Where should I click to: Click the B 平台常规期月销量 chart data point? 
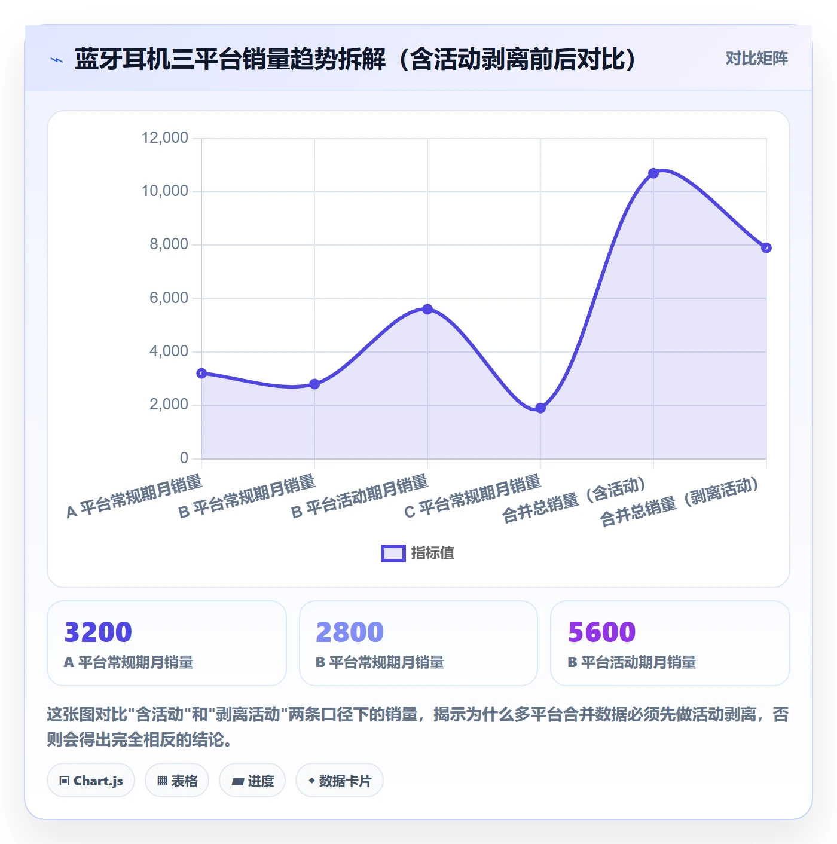point(314,384)
